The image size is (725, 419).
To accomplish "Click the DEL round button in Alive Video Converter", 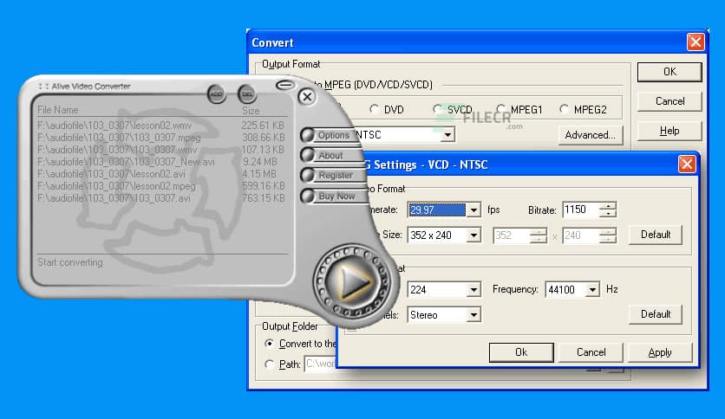I will (247, 94).
